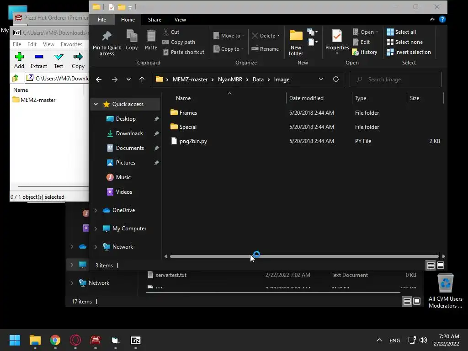Viewport: 468px width, 351px height.
Task: Open recent locations dropdown arrow
Action: point(128,80)
